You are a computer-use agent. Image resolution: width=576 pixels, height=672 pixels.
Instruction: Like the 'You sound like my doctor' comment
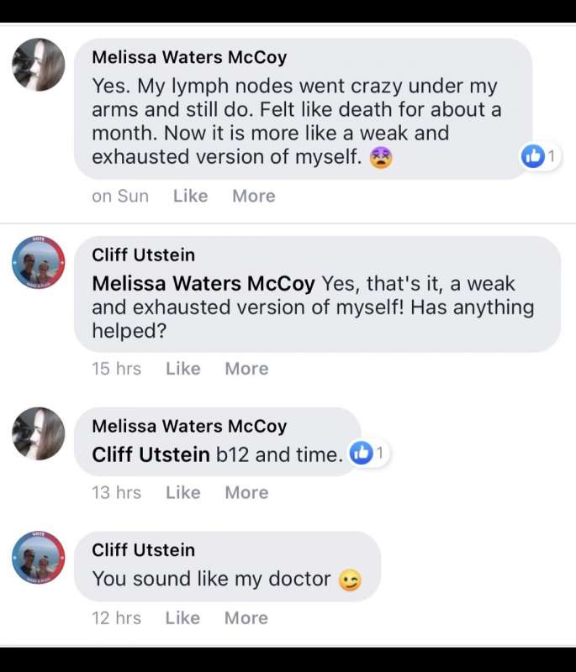182,618
